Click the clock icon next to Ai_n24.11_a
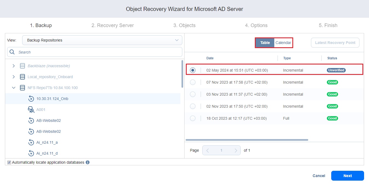The image size is (369, 185). coord(31,142)
